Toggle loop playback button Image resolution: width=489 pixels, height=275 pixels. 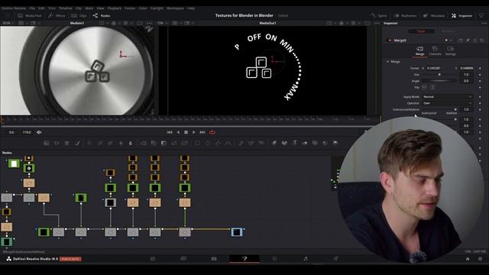point(212,132)
